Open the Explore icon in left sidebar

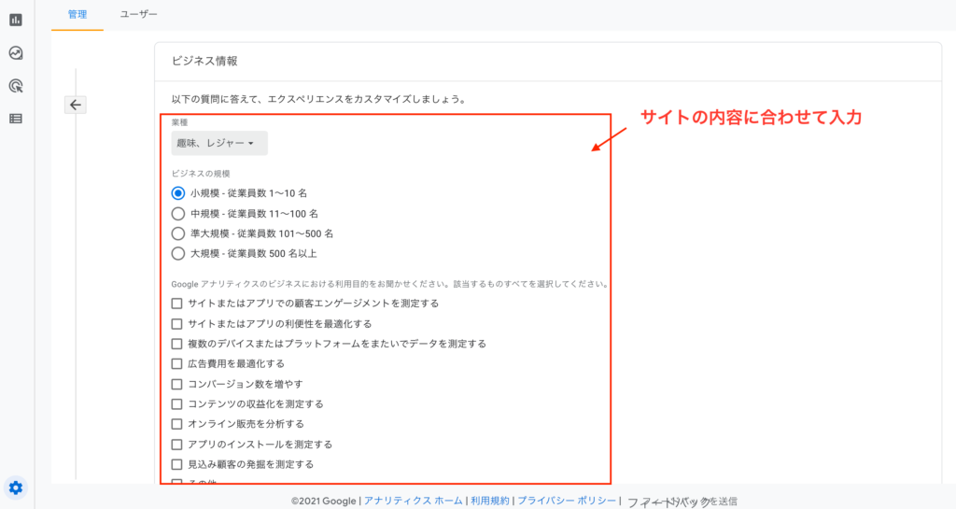click(16, 53)
